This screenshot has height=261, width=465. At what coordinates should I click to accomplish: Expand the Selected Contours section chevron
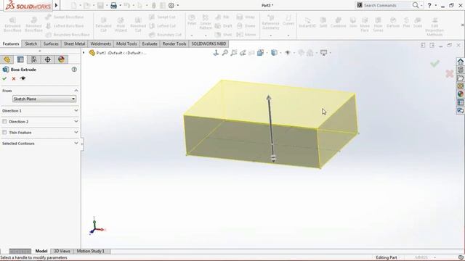point(76,144)
